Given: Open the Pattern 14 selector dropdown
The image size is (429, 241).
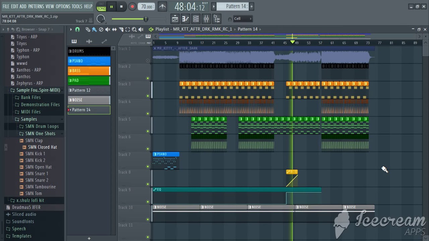Looking at the screenshot, I should pyautogui.click(x=232, y=6).
